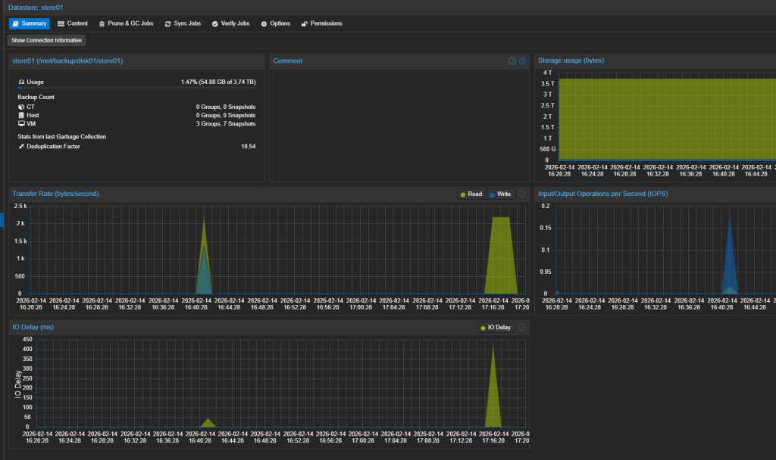Click the hard drive Usage icon
The width and height of the screenshot is (776, 460).
point(21,82)
